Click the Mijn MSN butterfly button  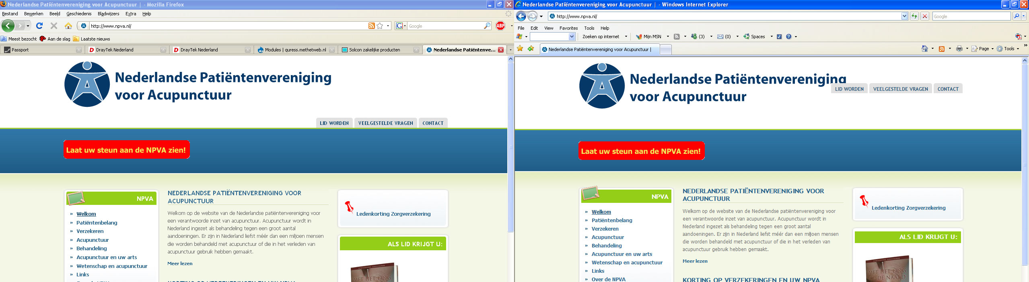point(648,37)
